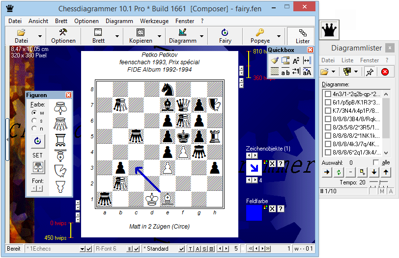Image resolution: width=399 pixels, height=258 pixels.
Task: Launch Popeye with the key icon
Action: point(260,32)
